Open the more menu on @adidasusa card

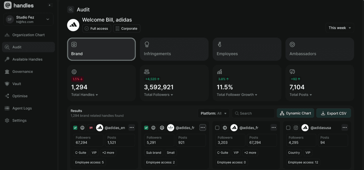[x=344, y=128]
